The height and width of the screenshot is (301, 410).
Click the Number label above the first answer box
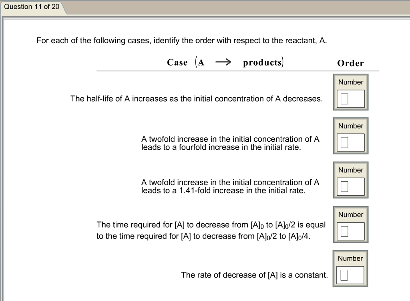(350, 82)
